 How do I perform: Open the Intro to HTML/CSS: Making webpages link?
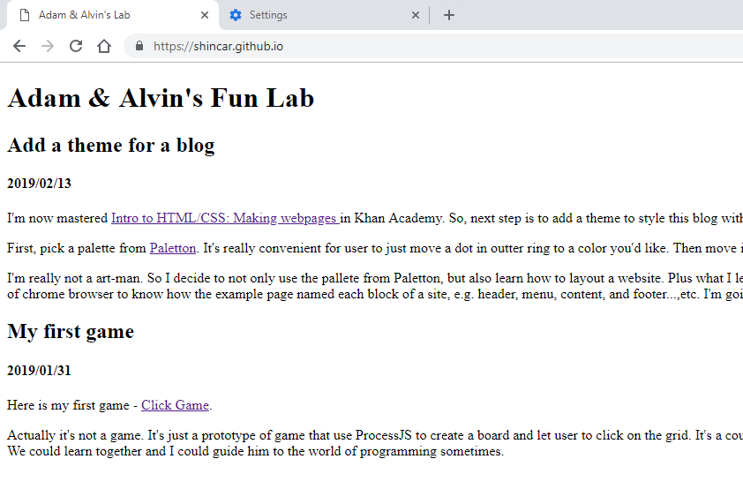(224, 218)
